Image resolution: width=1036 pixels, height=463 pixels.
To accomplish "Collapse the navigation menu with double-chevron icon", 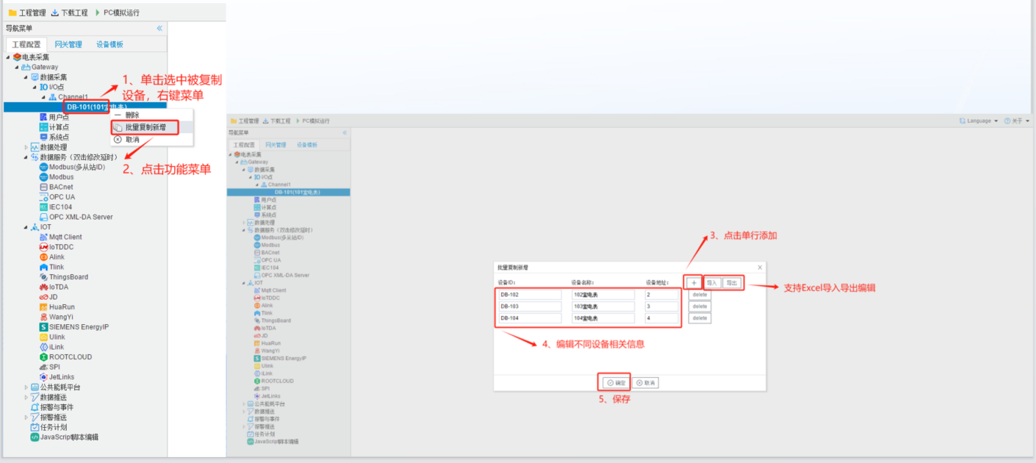I will (x=159, y=29).
